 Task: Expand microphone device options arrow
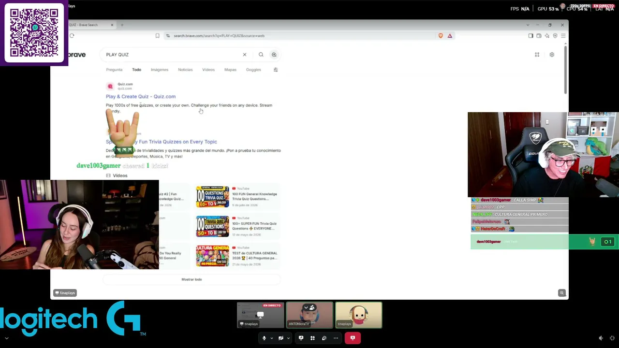[x=272, y=338]
